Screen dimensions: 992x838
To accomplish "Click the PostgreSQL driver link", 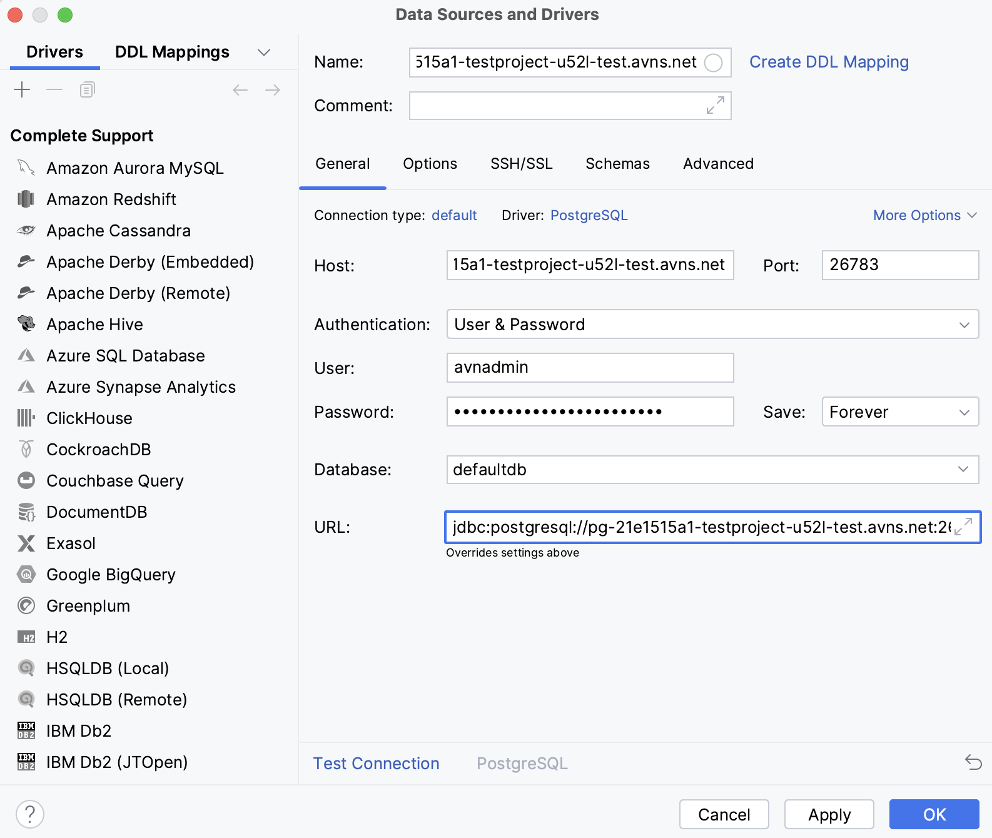I will [x=589, y=215].
